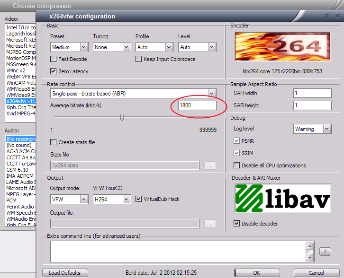The image size is (344, 278).
Task: Uncheck the VirtualDub Hack option
Action: [139, 199]
